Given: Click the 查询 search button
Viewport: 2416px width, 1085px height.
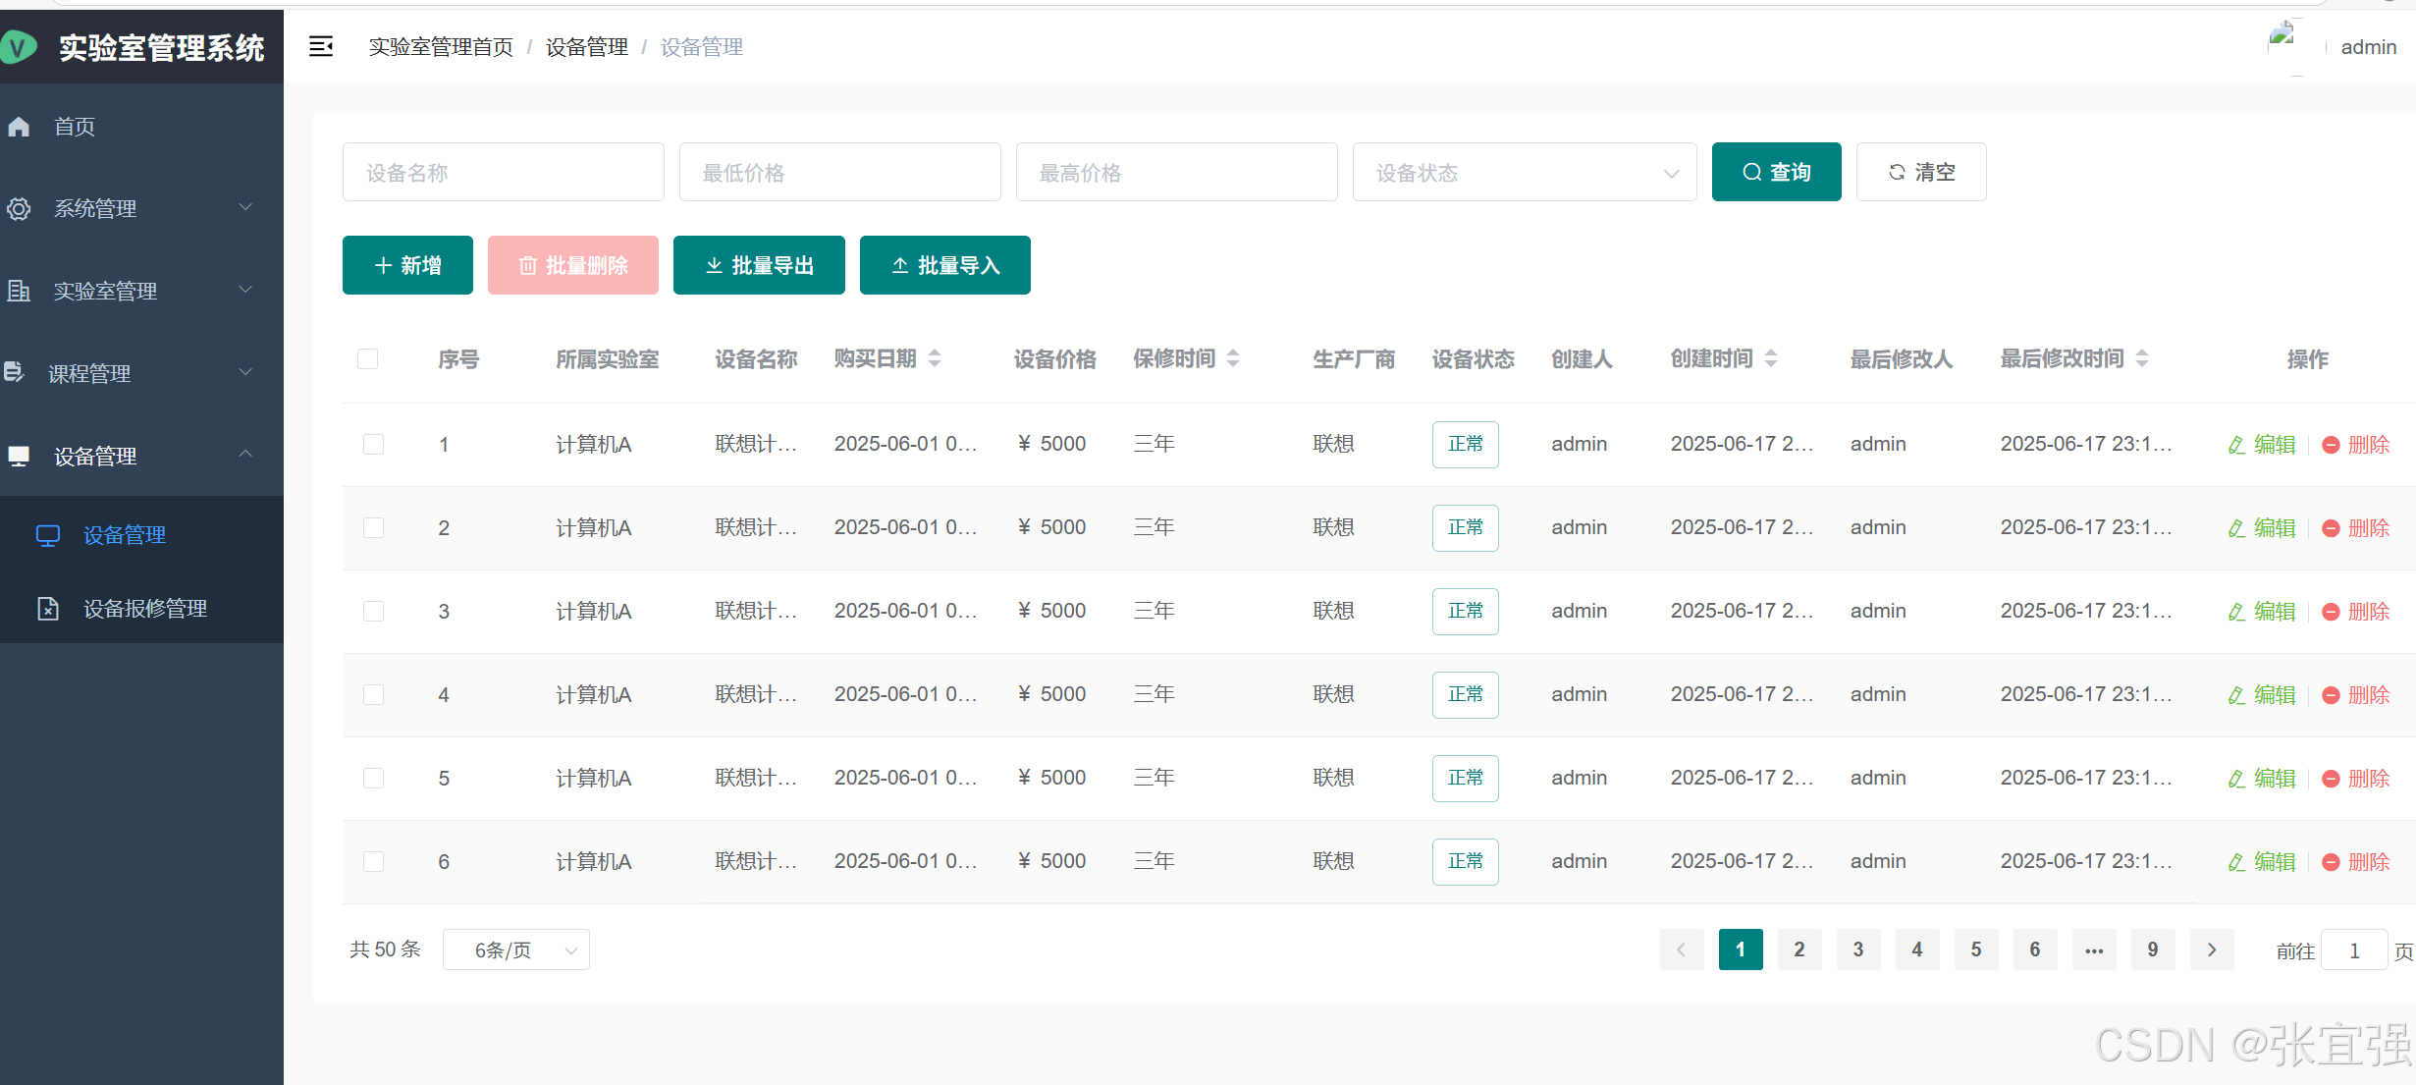Looking at the screenshot, I should (x=1776, y=172).
